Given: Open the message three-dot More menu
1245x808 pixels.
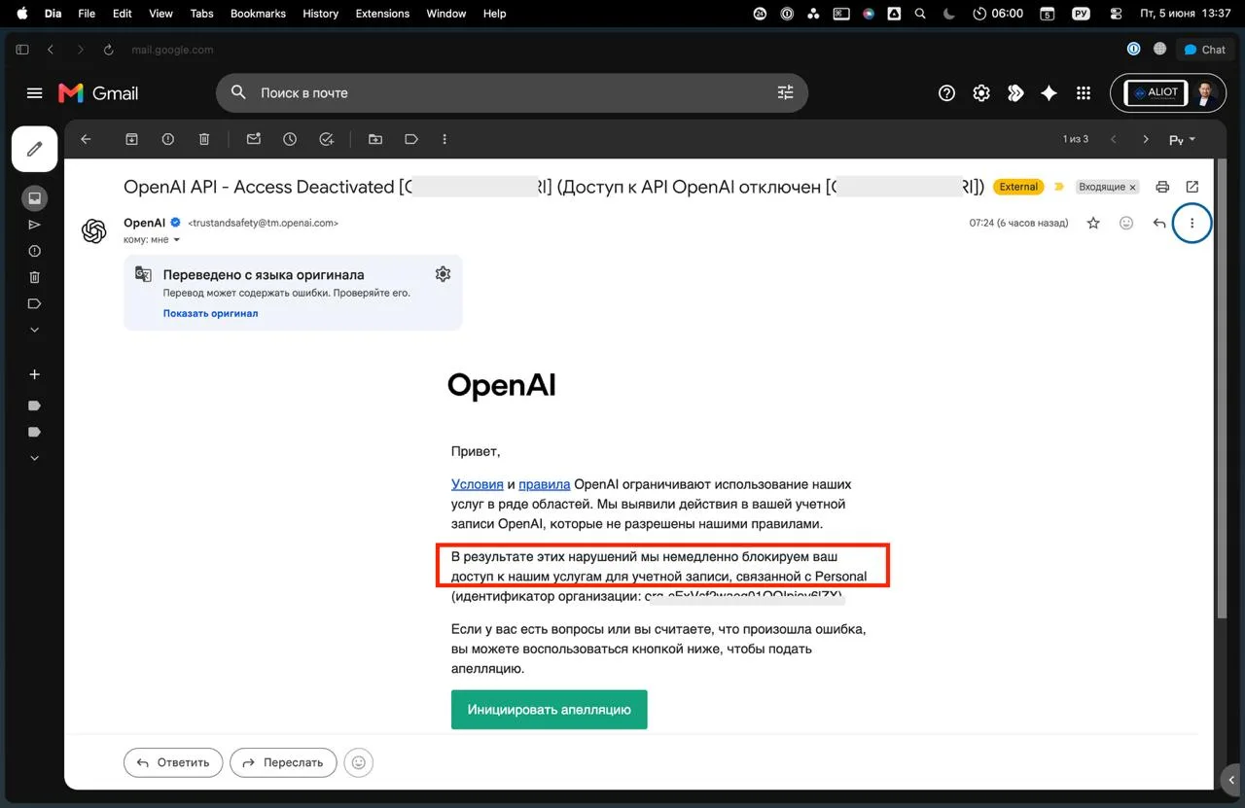Looking at the screenshot, I should coord(1192,223).
